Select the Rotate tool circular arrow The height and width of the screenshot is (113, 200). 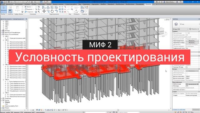[52, 11]
